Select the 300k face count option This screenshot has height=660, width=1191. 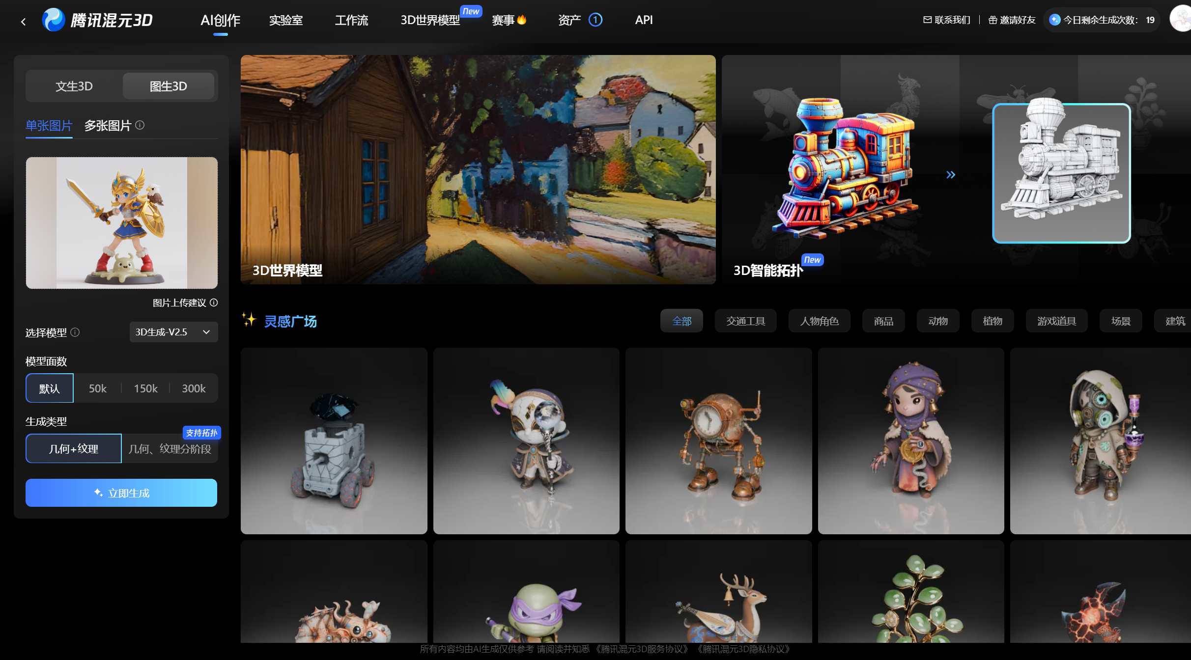194,388
